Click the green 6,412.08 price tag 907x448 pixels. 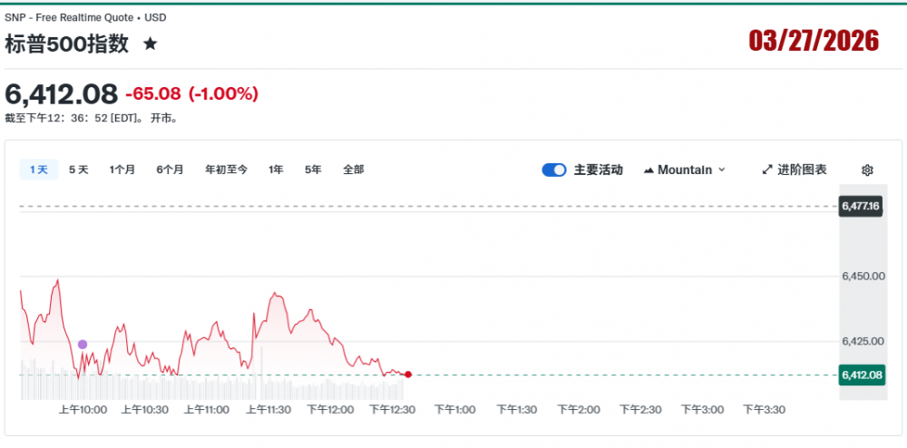coord(861,375)
